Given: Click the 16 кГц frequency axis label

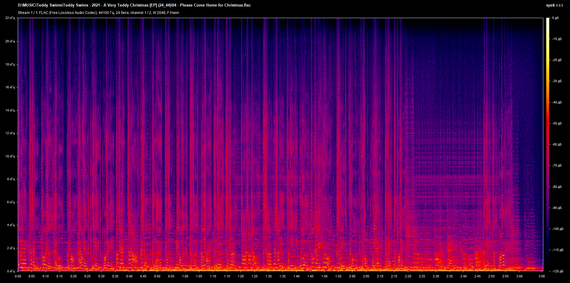Looking at the screenshot, I should (10, 87).
